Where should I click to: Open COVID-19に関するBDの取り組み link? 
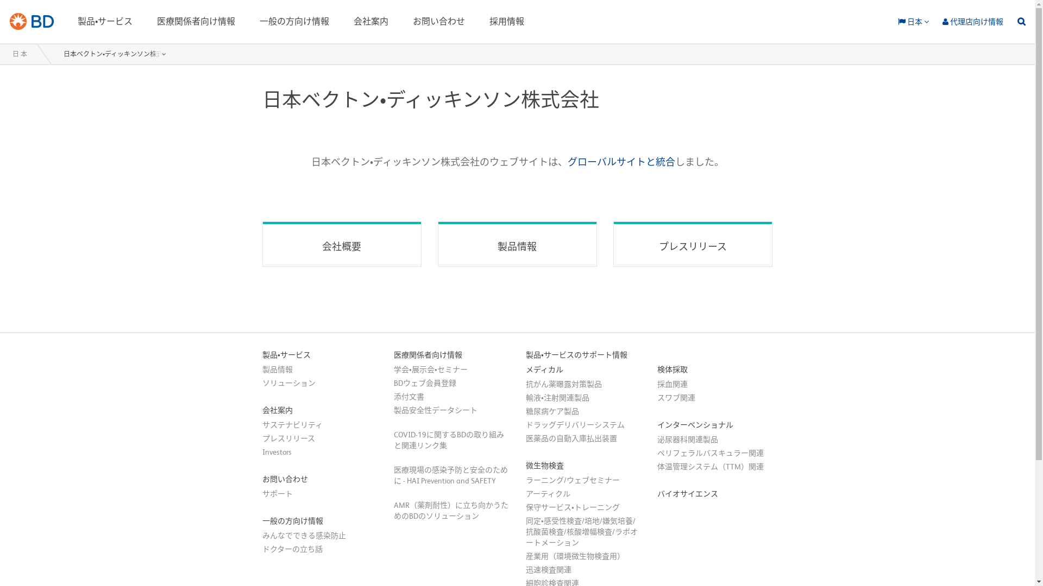point(449,440)
